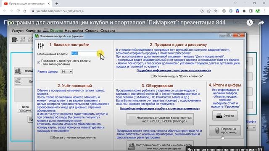Click the install app icon in address bar
The height and width of the screenshot is (151, 269).
point(202,11)
